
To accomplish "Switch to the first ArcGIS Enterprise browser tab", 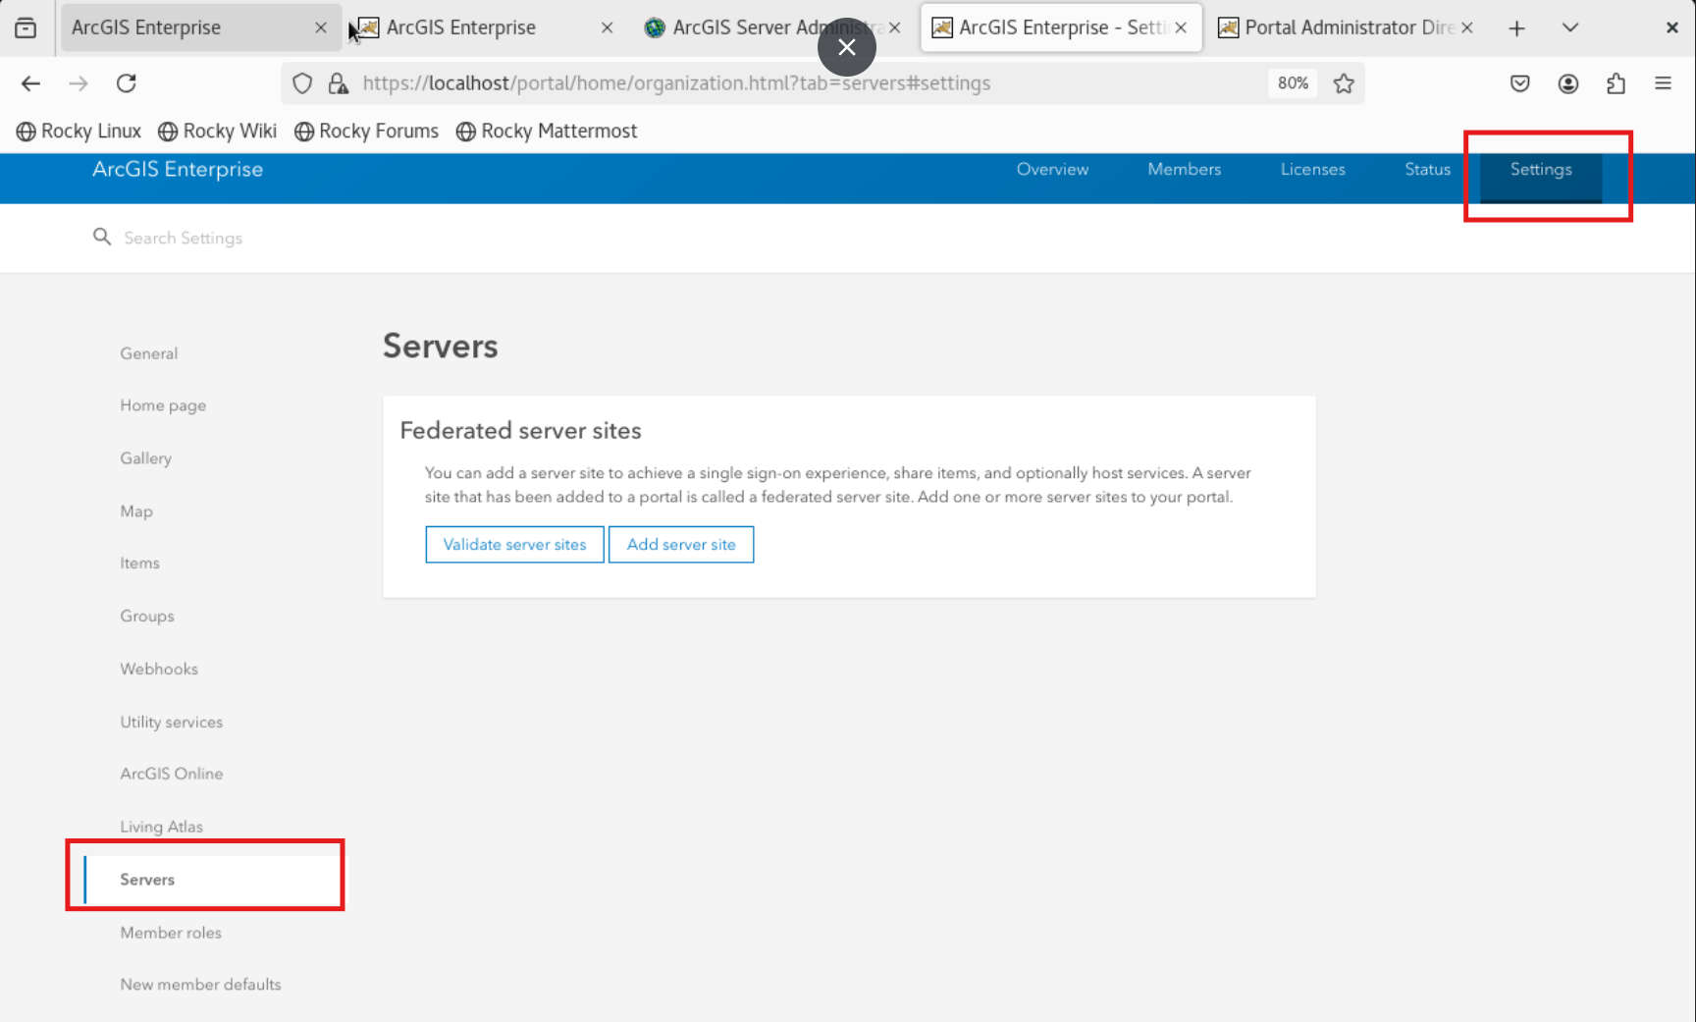I will coord(200,27).
